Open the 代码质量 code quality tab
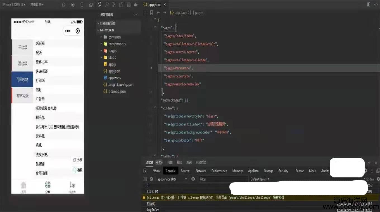The image size is (380, 212). pos(201,162)
